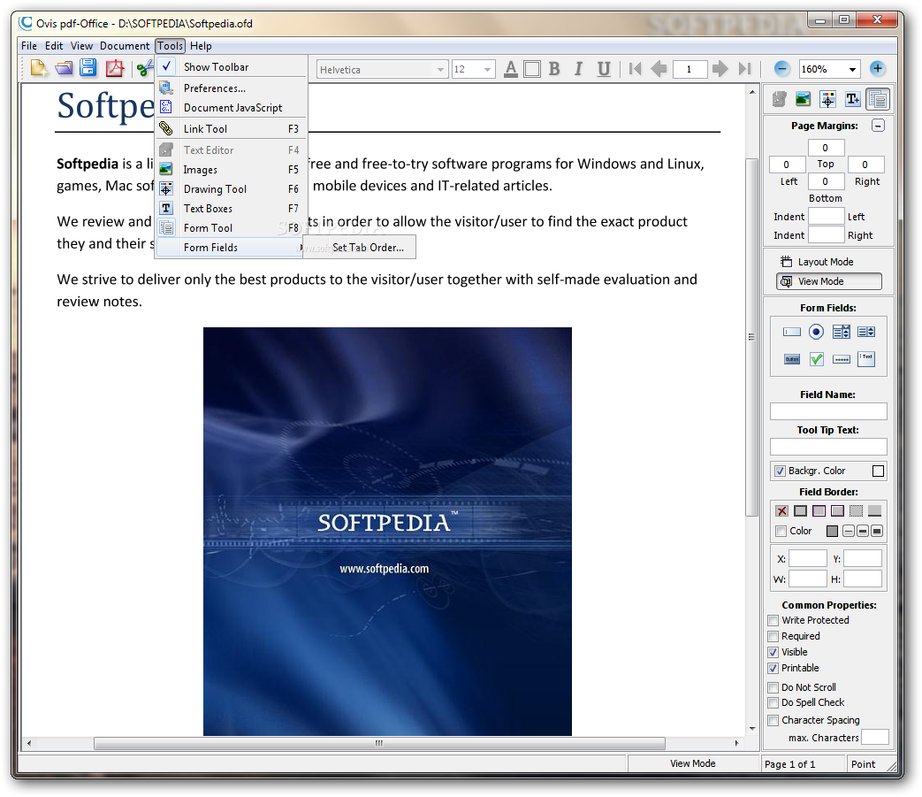The height and width of the screenshot is (797, 922).
Task: Insert a radio button form field
Action: pos(816,333)
